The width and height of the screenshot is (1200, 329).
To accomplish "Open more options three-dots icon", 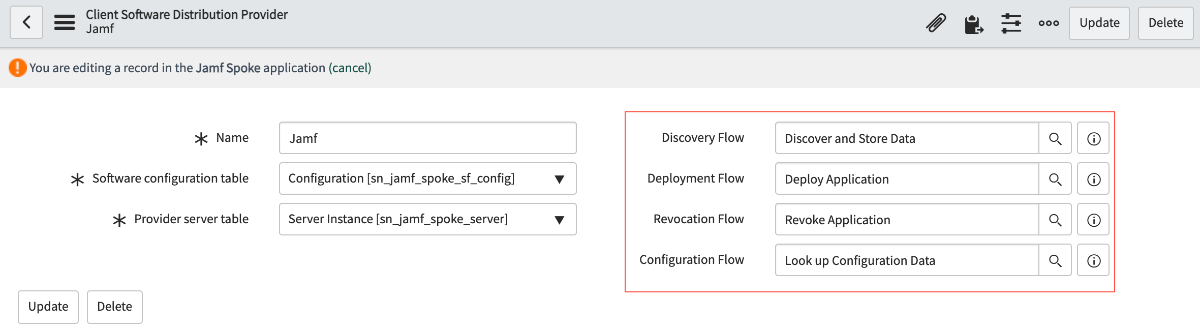I will (1049, 23).
